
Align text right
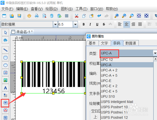[x=133, y=24]
